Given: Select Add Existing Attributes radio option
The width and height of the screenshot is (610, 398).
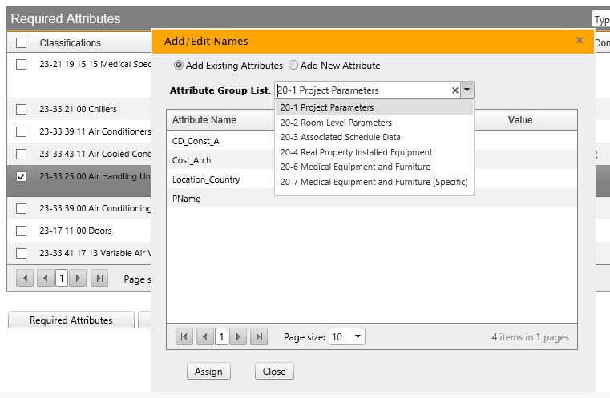Looking at the screenshot, I should pos(179,66).
